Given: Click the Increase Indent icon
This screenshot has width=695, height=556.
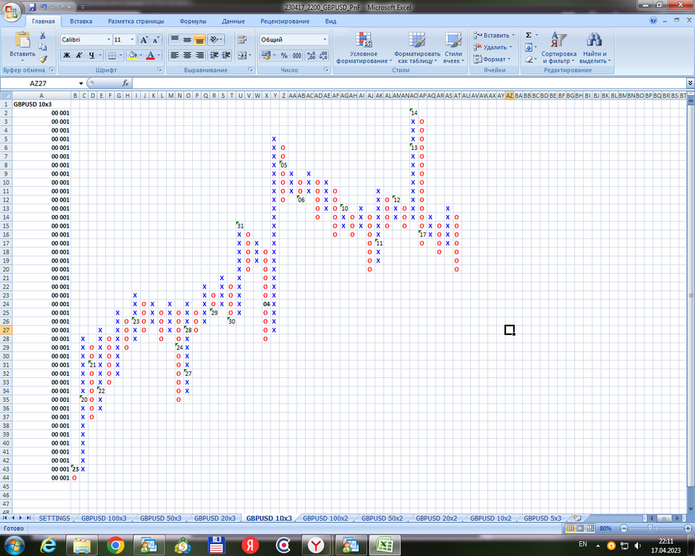Looking at the screenshot, I should tap(226, 56).
